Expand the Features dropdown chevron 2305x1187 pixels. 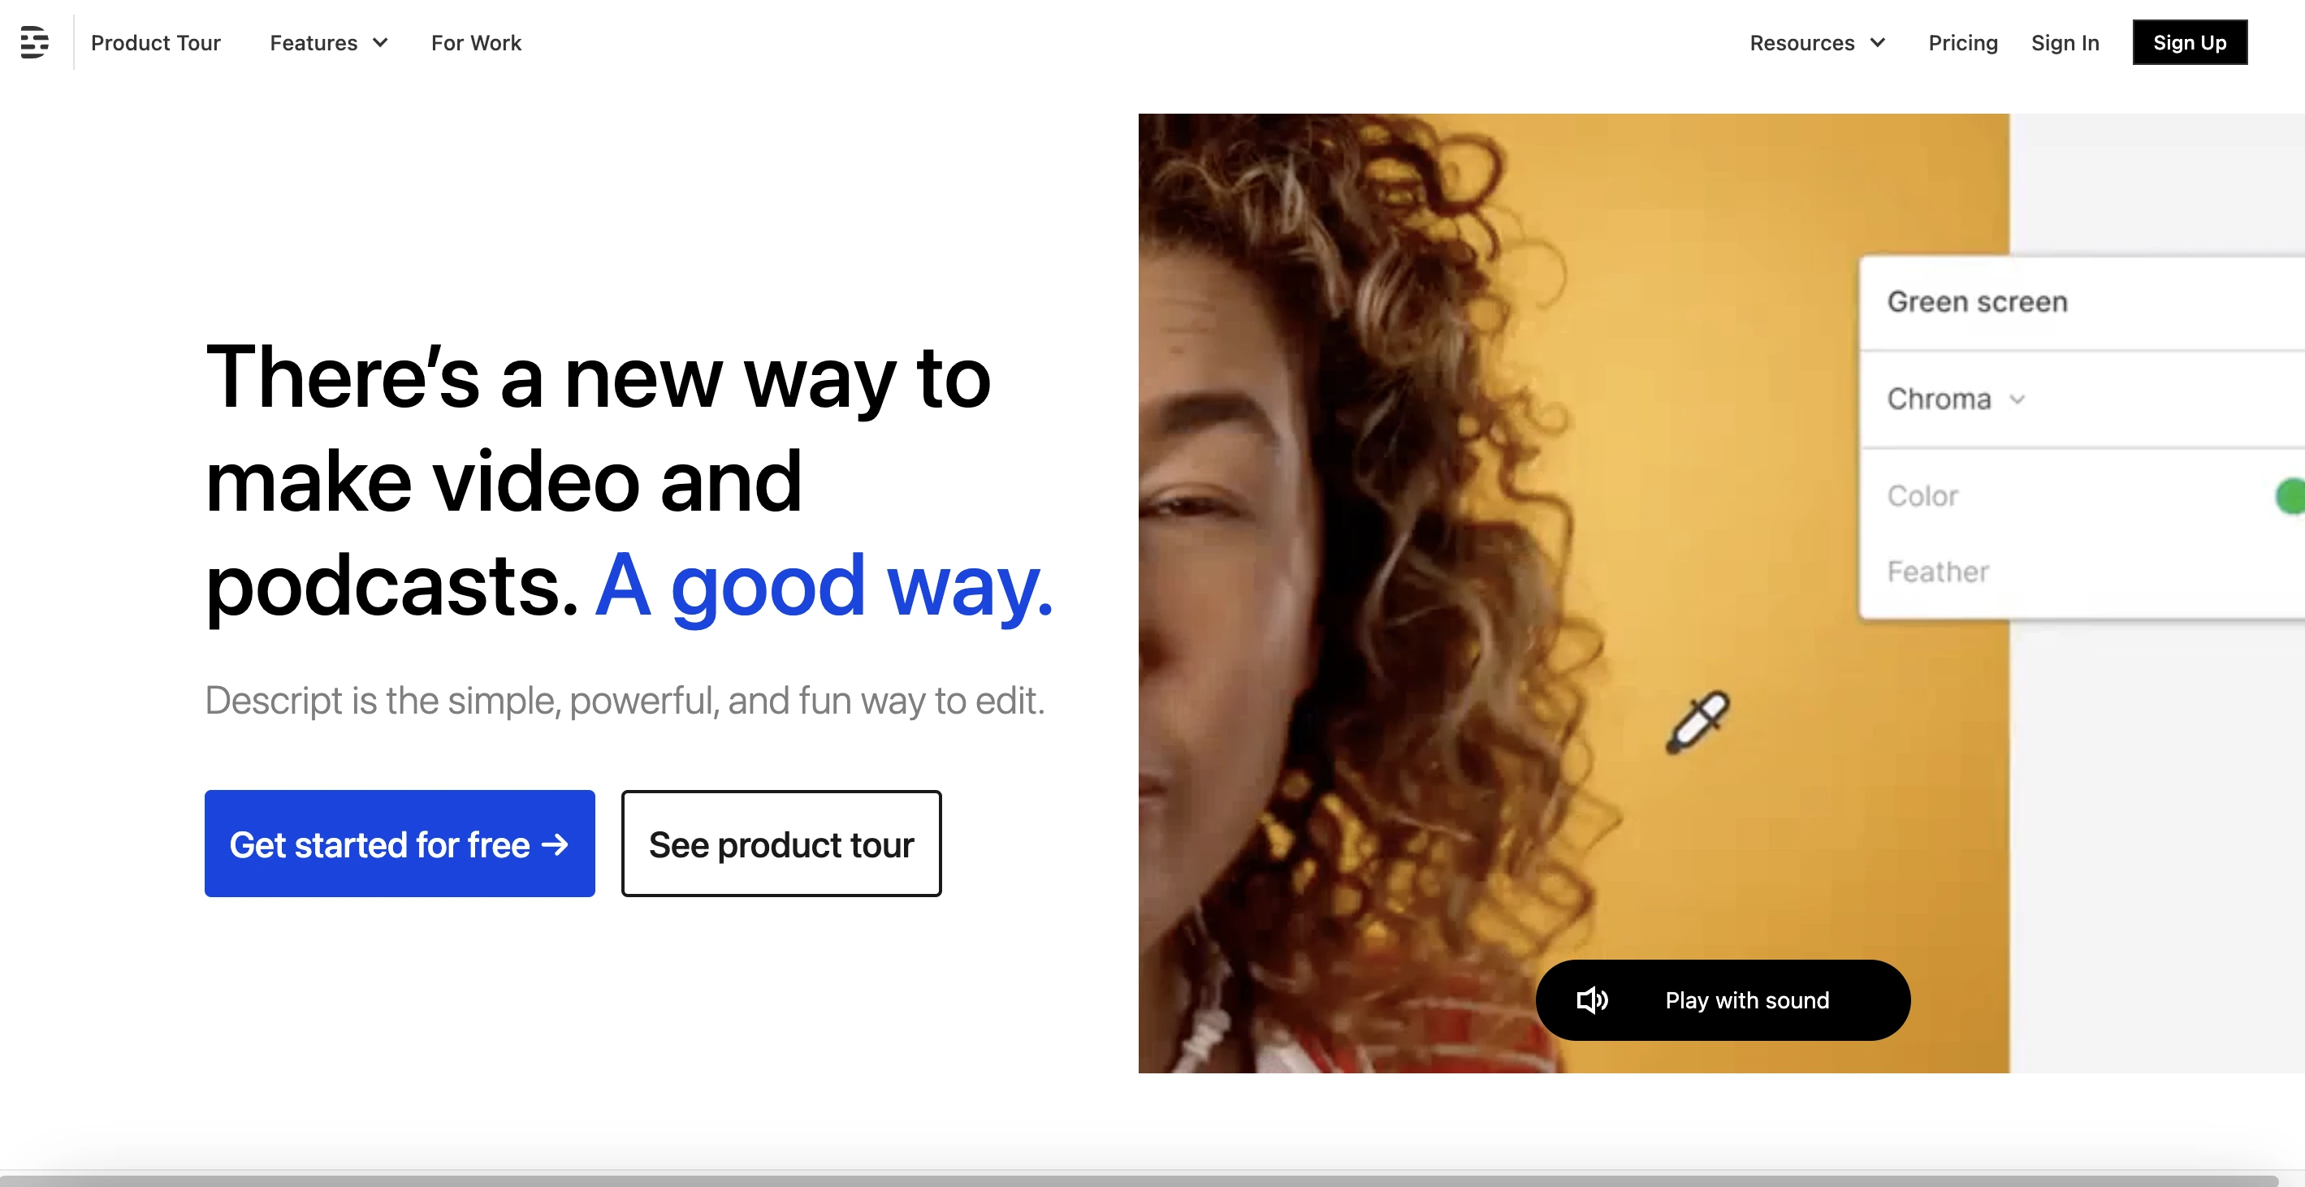[380, 43]
